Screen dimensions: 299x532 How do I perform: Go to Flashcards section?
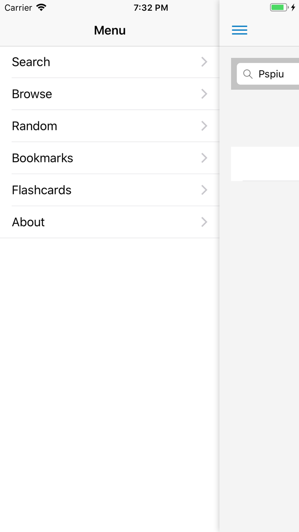point(42,190)
